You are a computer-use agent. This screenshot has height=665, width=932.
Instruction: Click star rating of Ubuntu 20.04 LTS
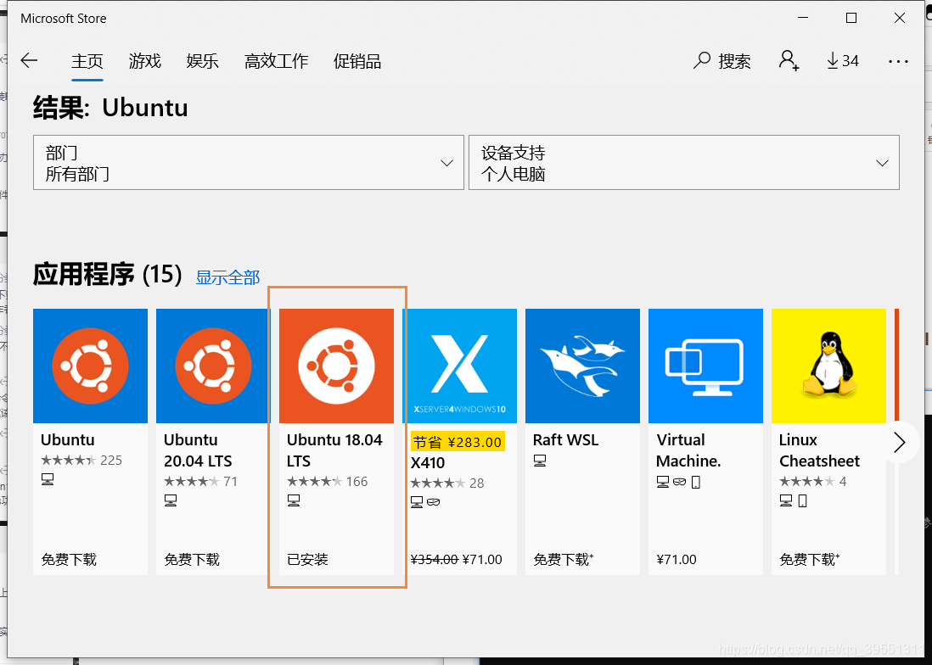191,482
